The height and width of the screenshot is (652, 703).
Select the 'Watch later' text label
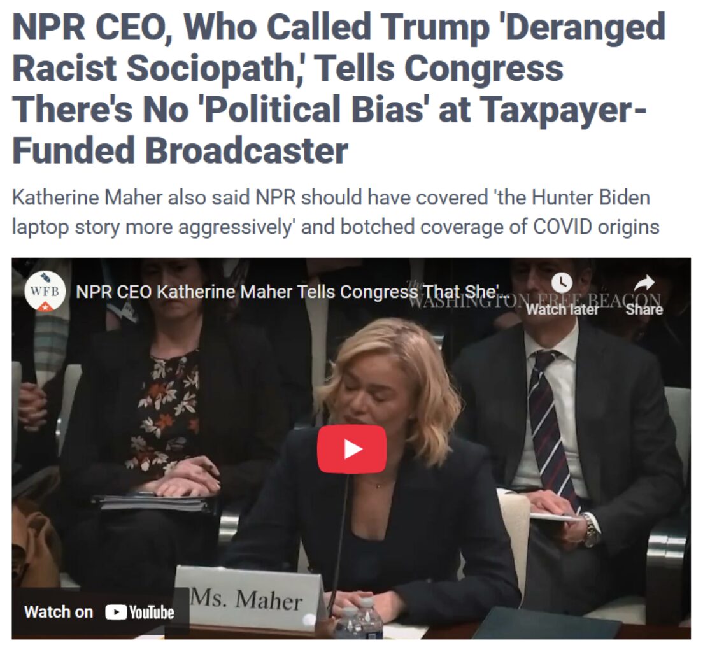coord(562,309)
